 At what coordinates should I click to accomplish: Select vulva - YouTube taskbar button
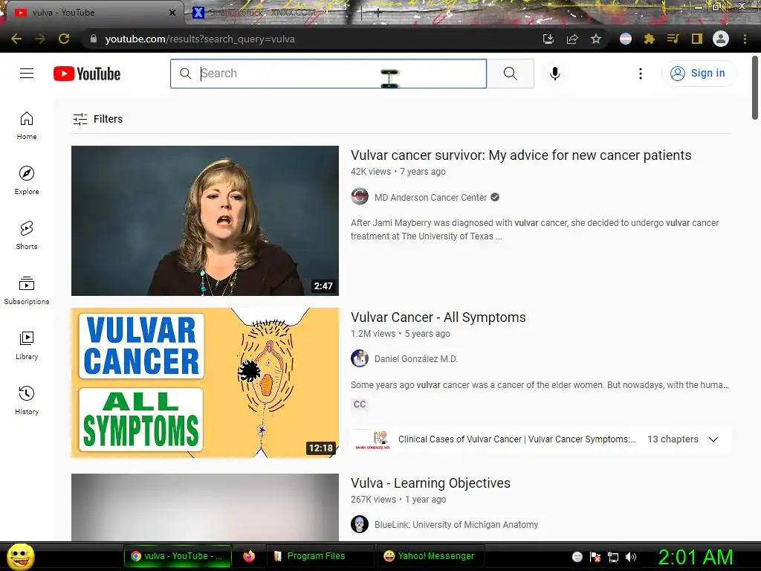click(x=178, y=556)
